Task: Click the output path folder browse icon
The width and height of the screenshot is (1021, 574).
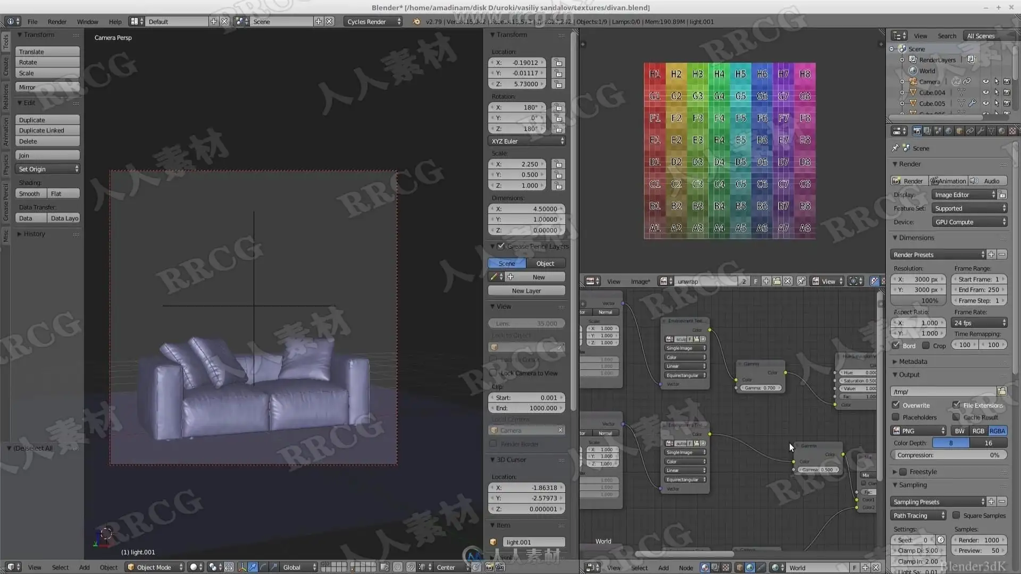Action: pos(1002,391)
